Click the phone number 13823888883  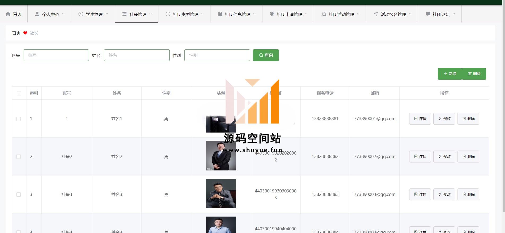325,194
